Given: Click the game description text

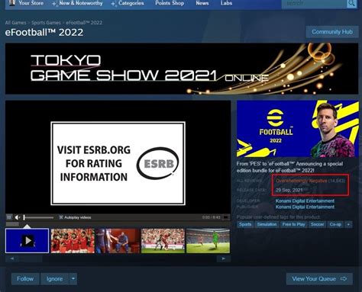Looking at the screenshot, I should pyautogui.click(x=289, y=167).
